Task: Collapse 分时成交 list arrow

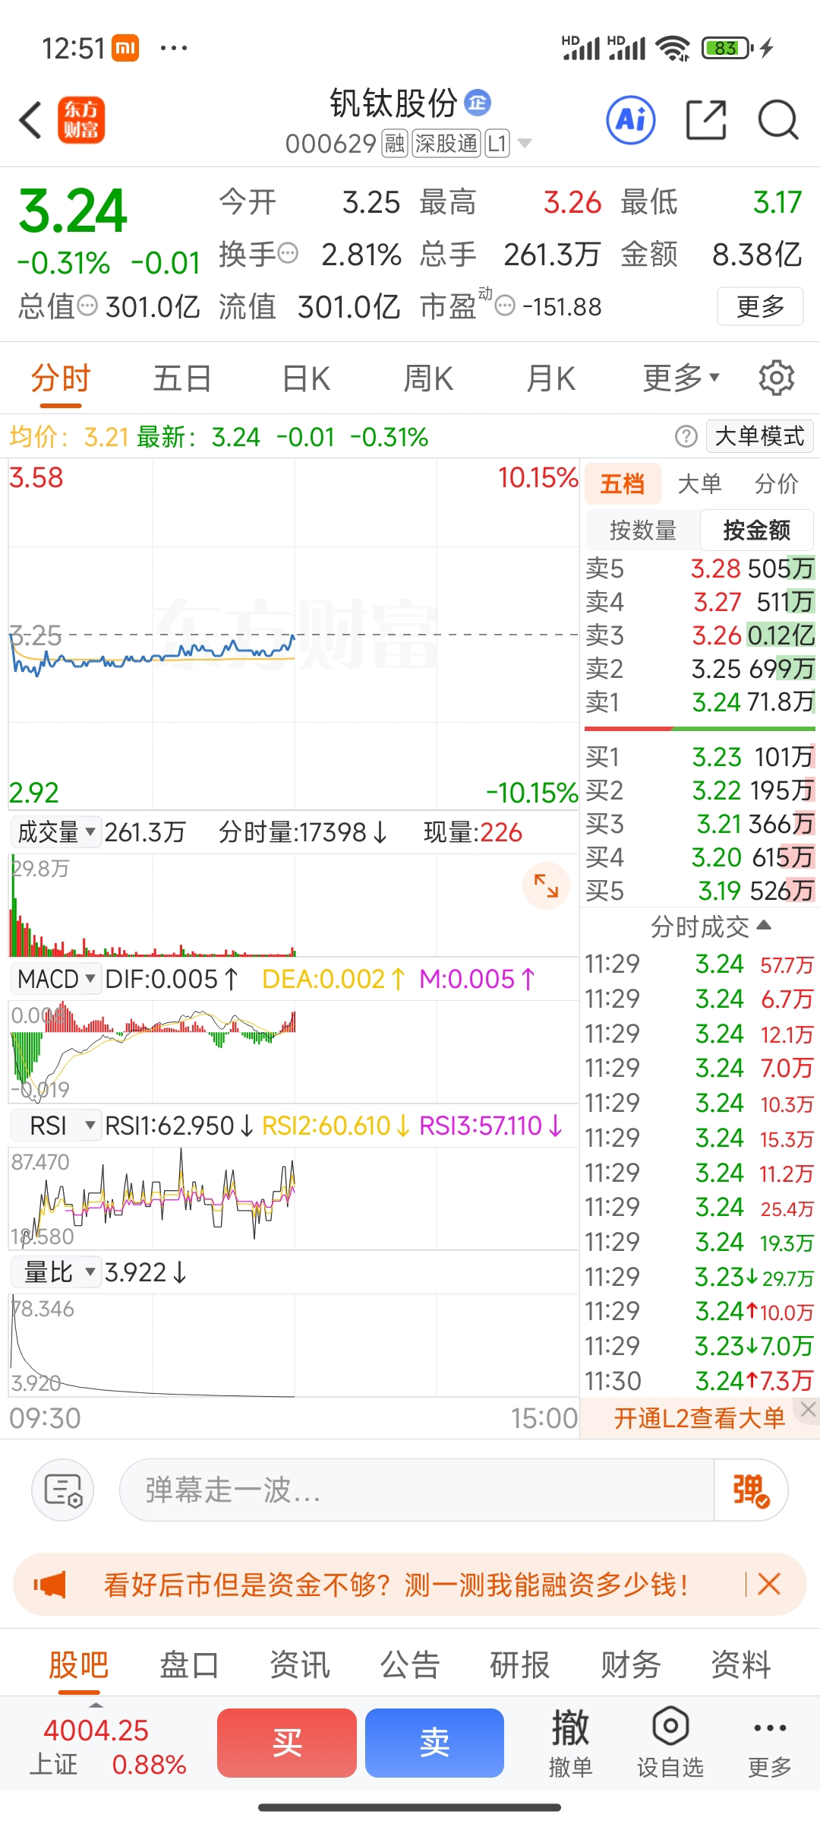Action: click(x=765, y=926)
